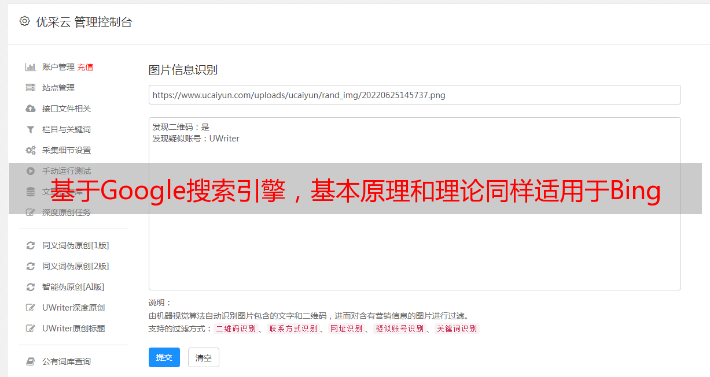The height and width of the screenshot is (377, 710).
Task: Click the gear icon beside 优采云 管理控制台
Action: [x=24, y=21]
